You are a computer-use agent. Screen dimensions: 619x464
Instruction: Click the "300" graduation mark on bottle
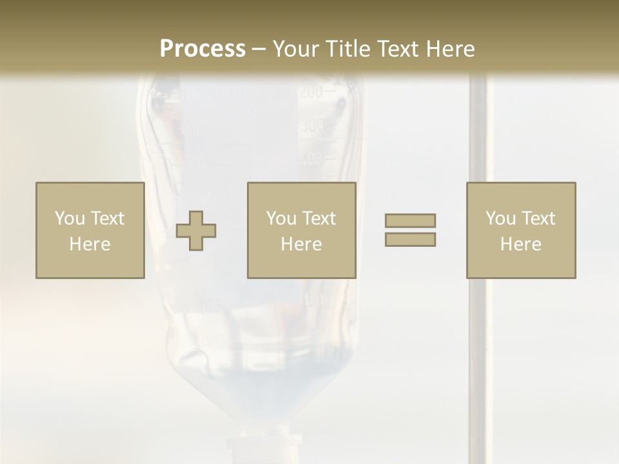[313, 126]
